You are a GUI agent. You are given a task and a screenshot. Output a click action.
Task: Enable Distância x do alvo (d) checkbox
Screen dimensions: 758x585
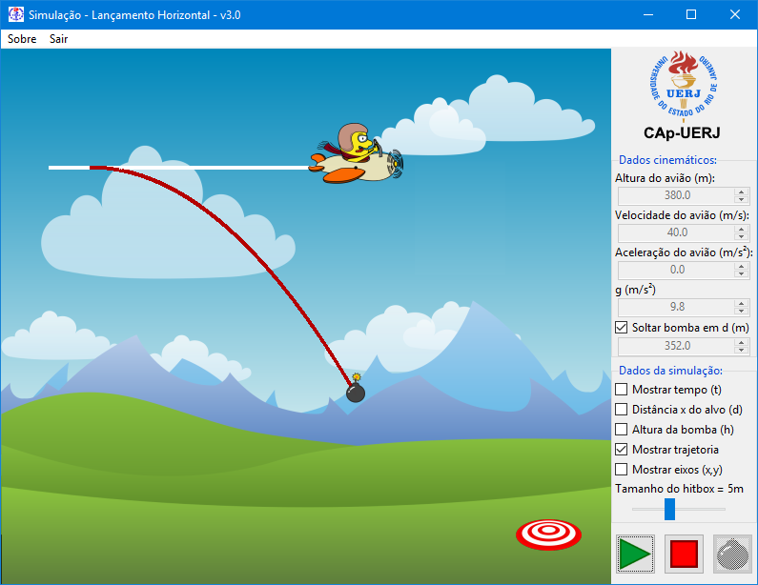click(x=622, y=410)
